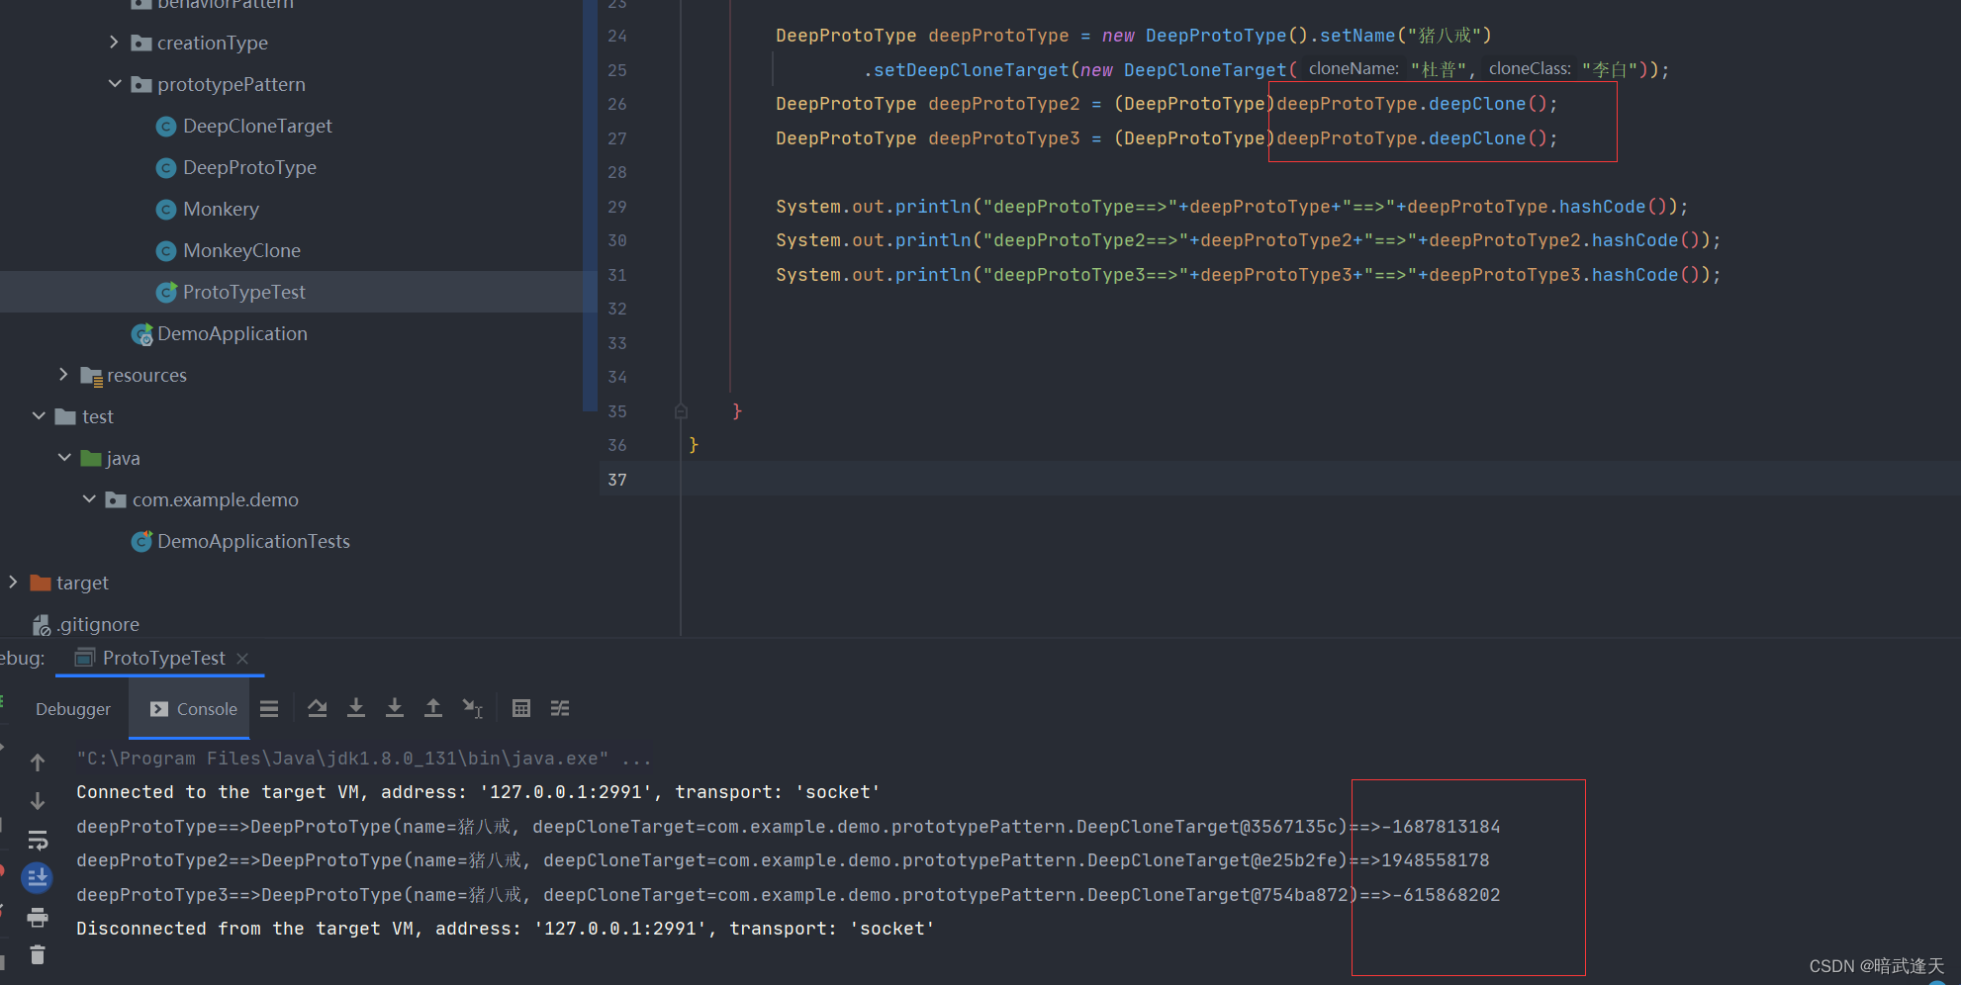Toggle soft-wrap in the console
Viewport: 1961px width, 985px height.
38,840
